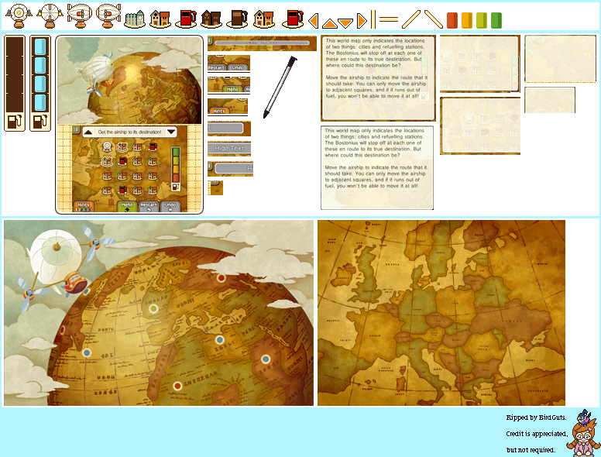
Task: Click the cathedral with clock tower sprite
Action: tap(135, 19)
